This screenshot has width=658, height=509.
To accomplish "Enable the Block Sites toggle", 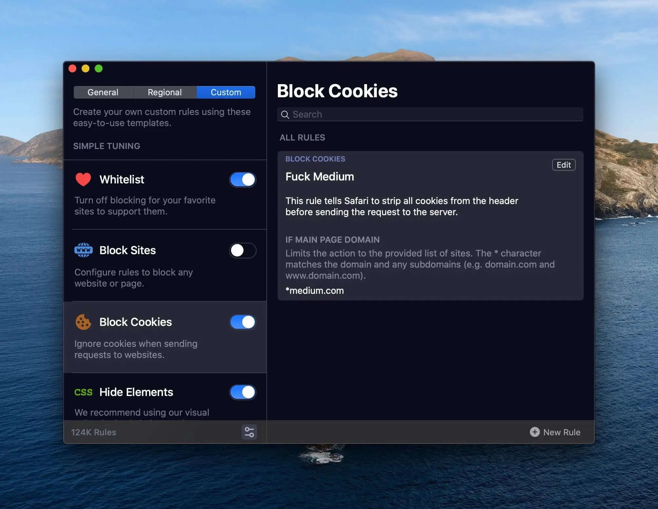I will coord(242,251).
